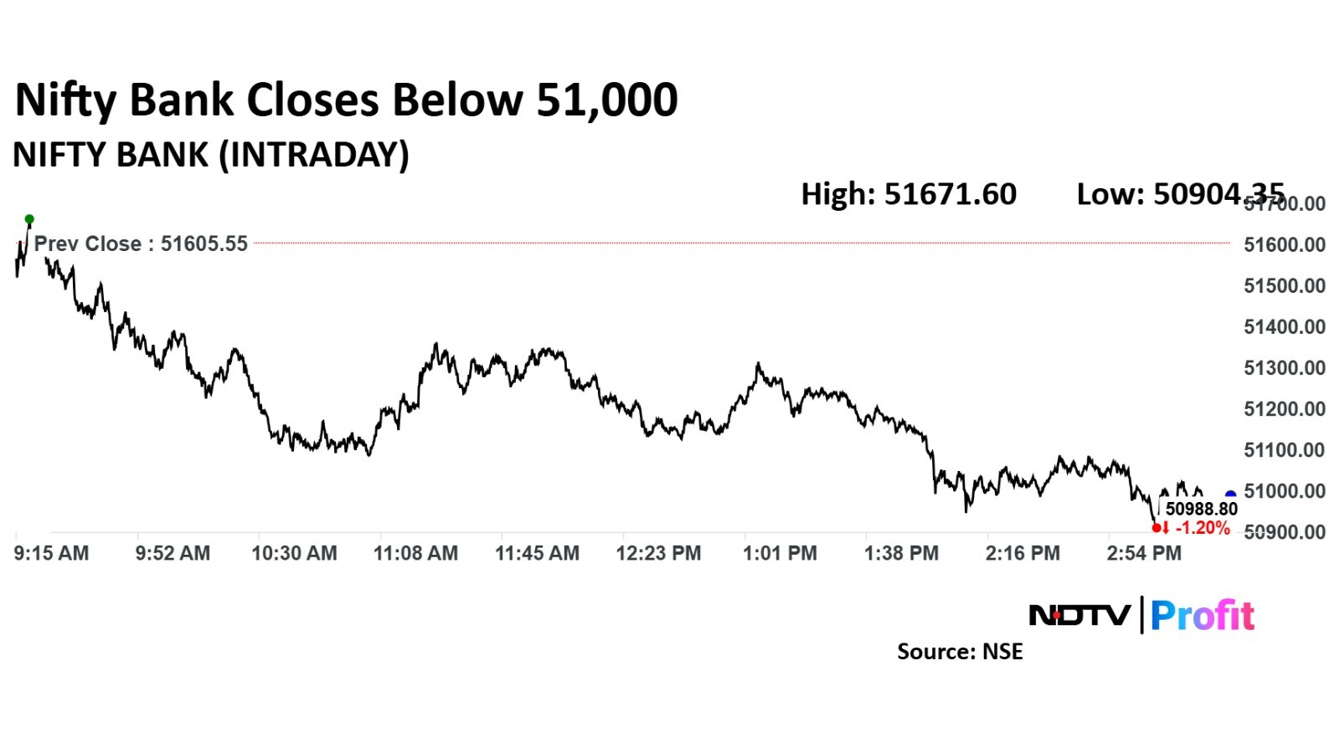This screenshot has height=753, width=1340.
Task: Click the 51000.00 price axis label
Action: point(1285,490)
